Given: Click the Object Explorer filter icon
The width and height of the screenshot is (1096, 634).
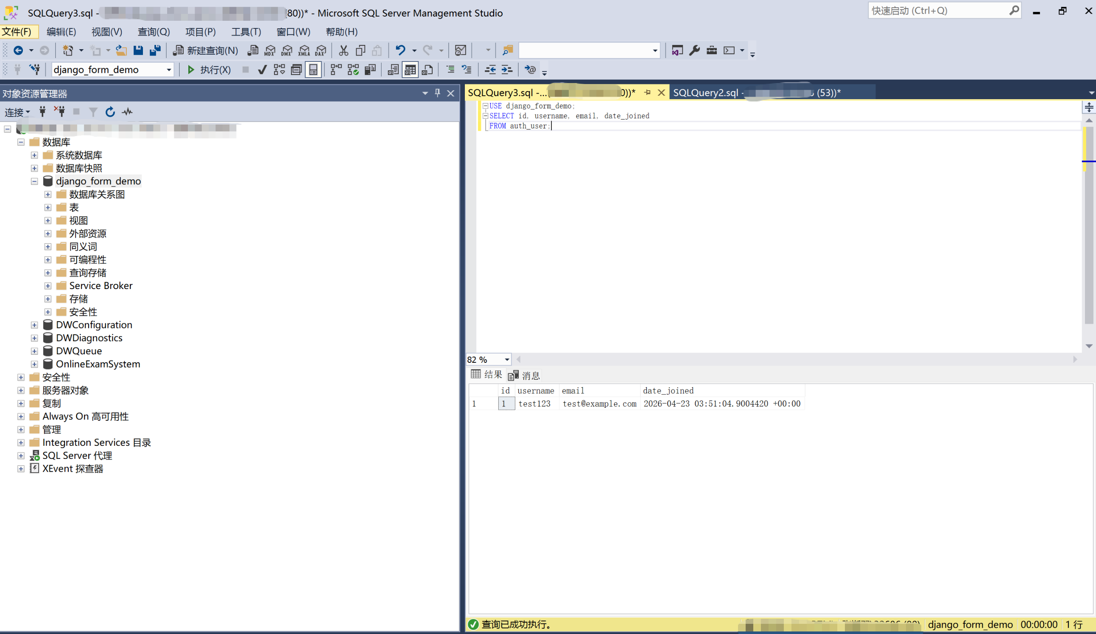Looking at the screenshot, I should (92, 112).
